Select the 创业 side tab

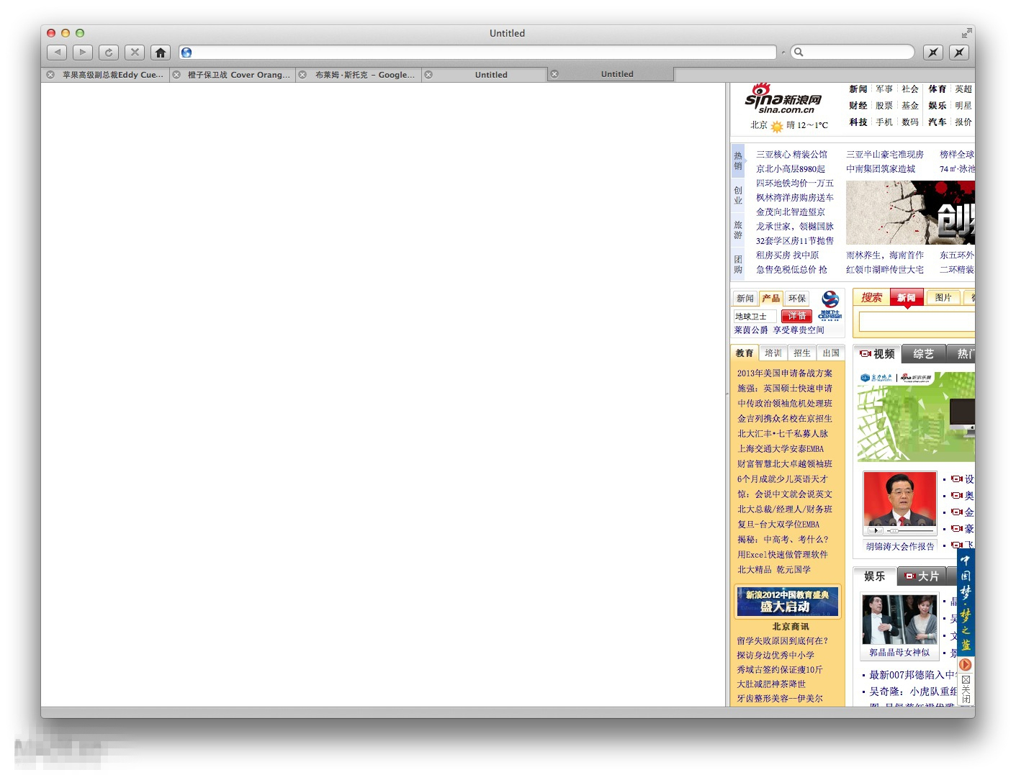pos(738,195)
